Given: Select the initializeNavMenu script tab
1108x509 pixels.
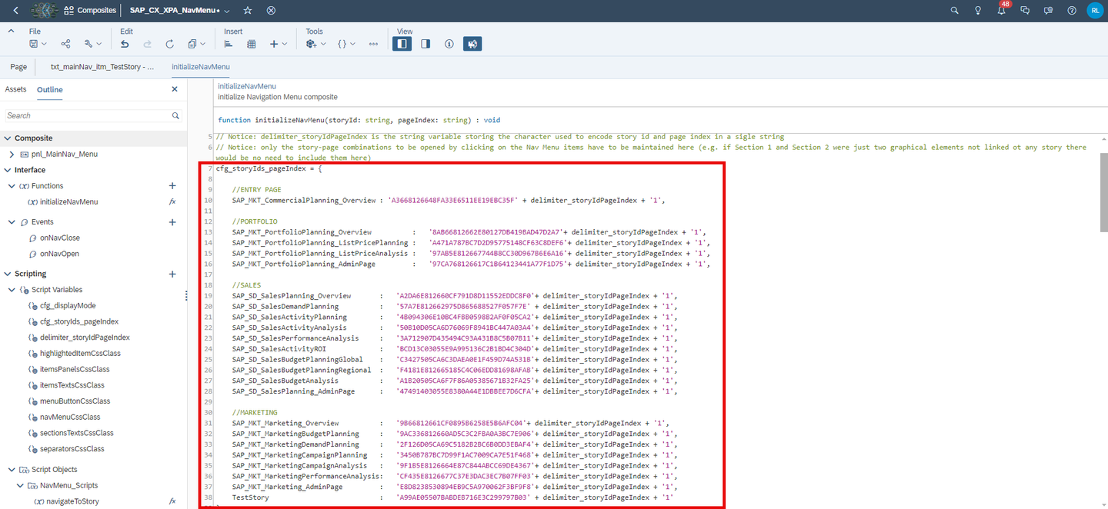Looking at the screenshot, I should 201,67.
